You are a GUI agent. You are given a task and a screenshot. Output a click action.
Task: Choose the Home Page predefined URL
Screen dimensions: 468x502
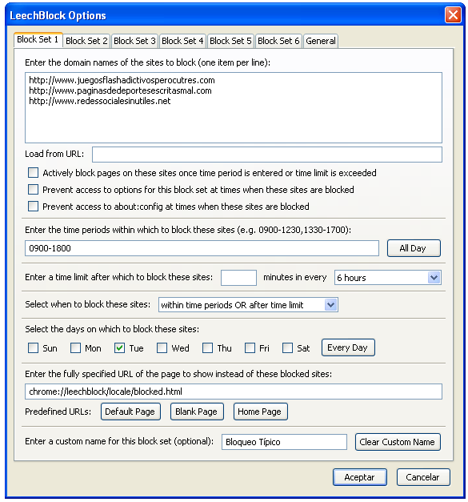tap(260, 412)
